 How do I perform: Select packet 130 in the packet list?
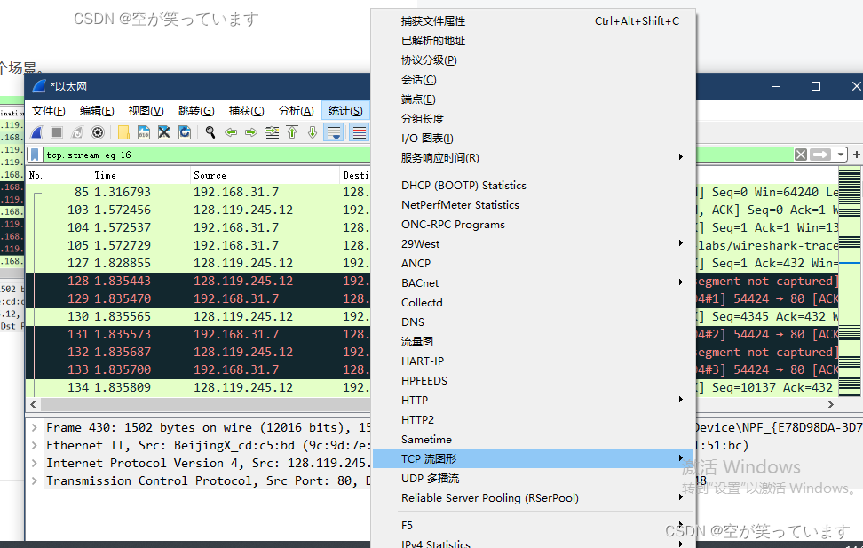[x=178, y=316]
